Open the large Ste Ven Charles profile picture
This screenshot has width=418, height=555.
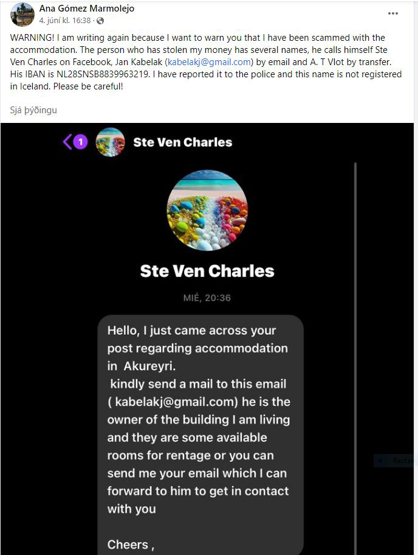coord(207,210)
